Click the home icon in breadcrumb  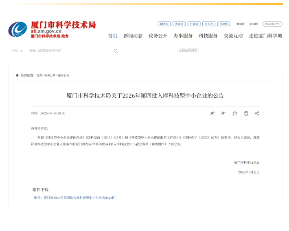(x=18, y=75)
